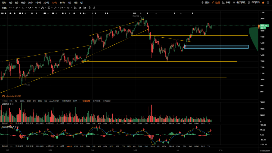Close the VOLUME indicator panel
This screenshot has width=272, height=153.
13,104
